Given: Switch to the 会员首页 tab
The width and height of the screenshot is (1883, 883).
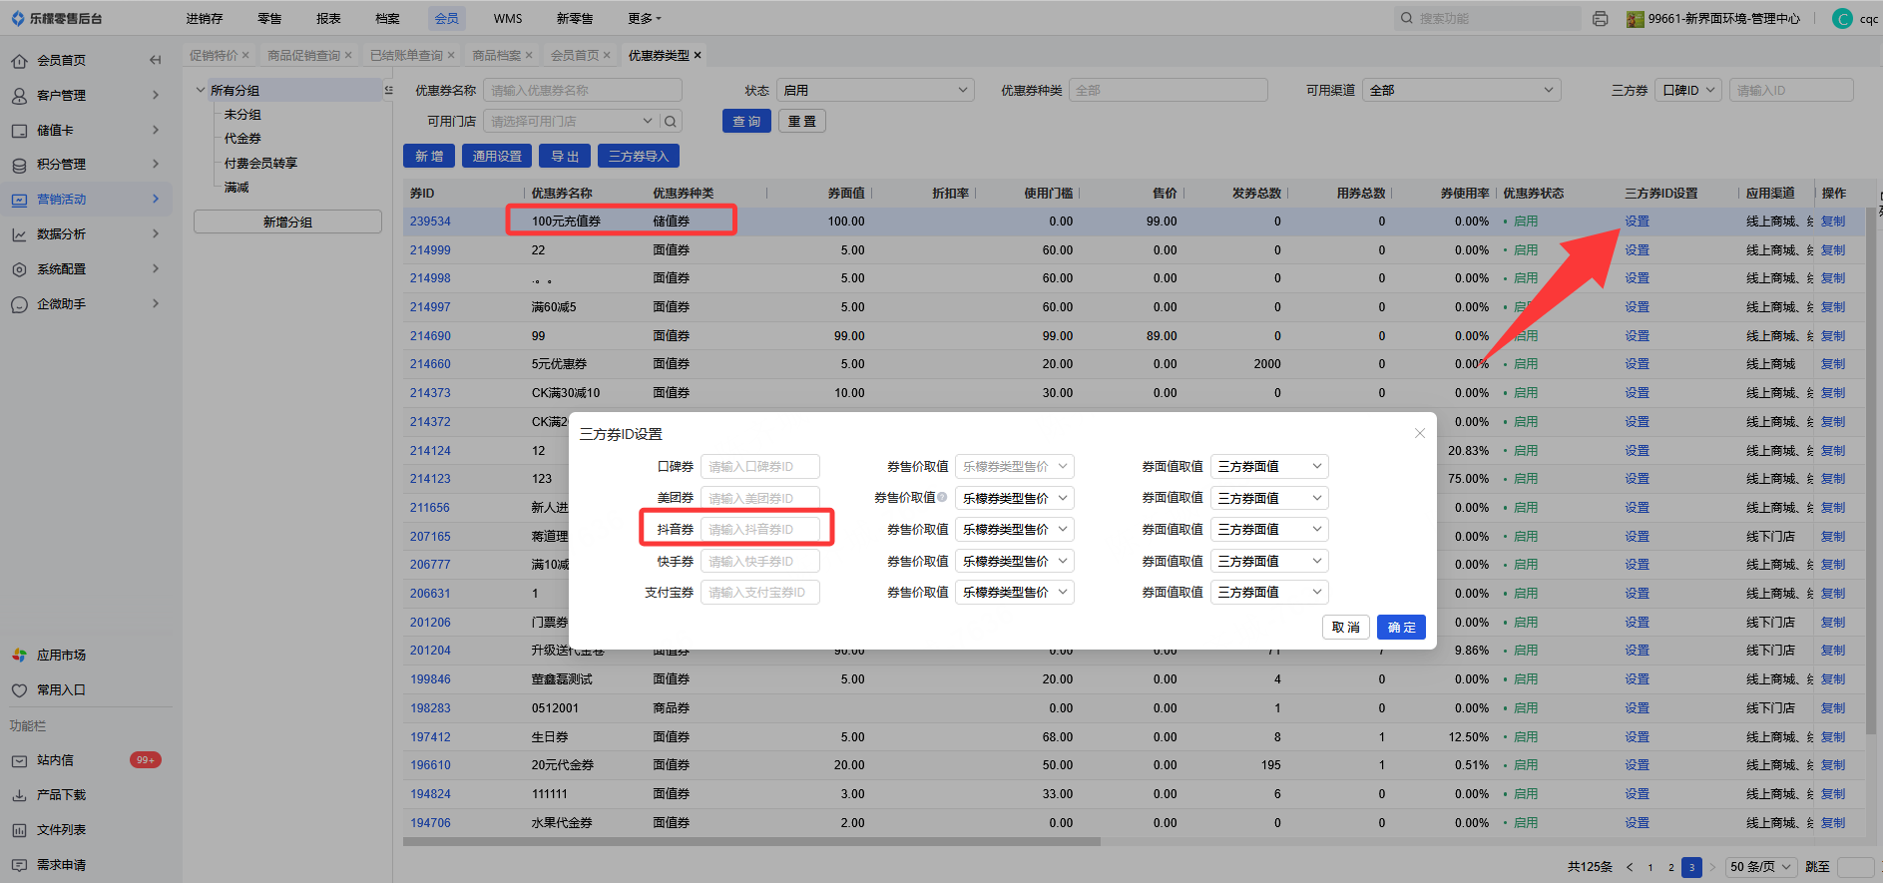Looking at the screenshot, I should tap(575, 56).
